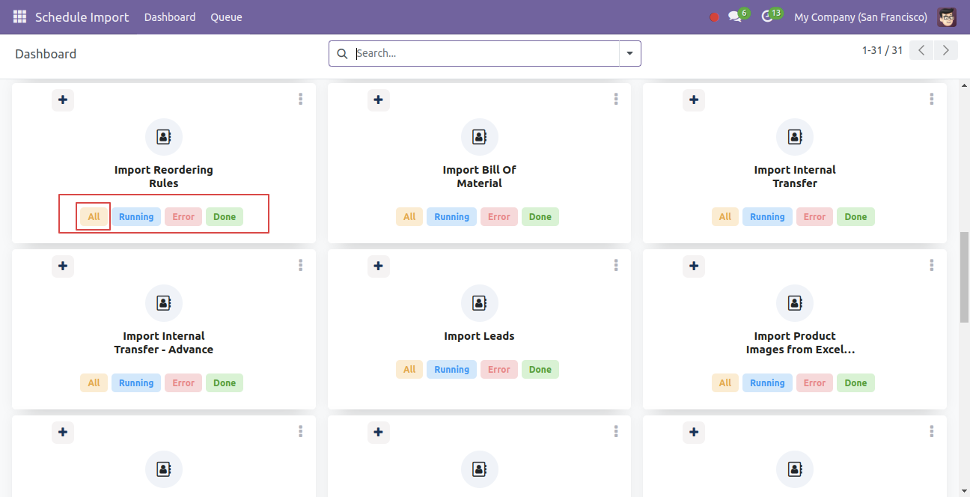
Task: Click contact book icon of Import Internal Transfer - Advance
Action: 164,303
